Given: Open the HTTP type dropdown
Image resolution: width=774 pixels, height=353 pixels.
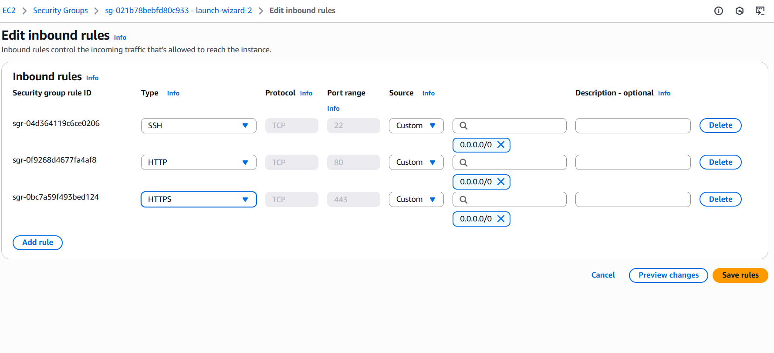Looking at the screenshot, I should (199, 162).
